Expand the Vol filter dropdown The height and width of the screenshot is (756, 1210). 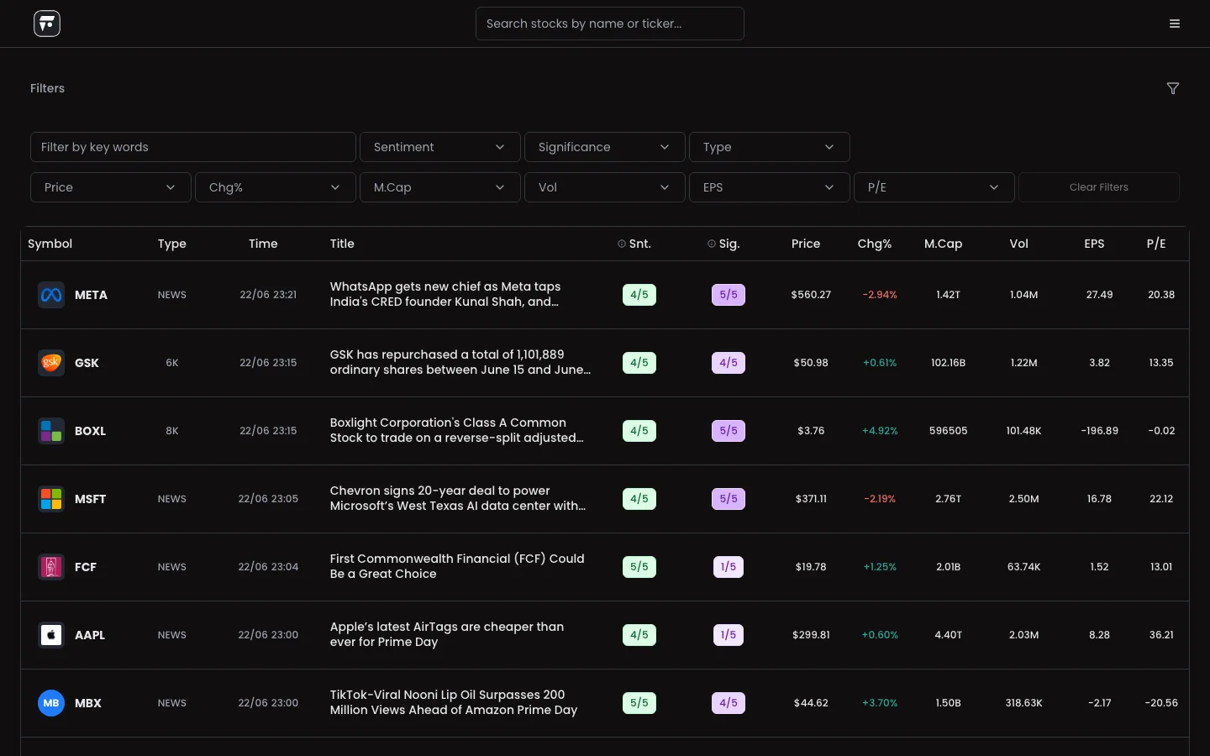point(605,187)
